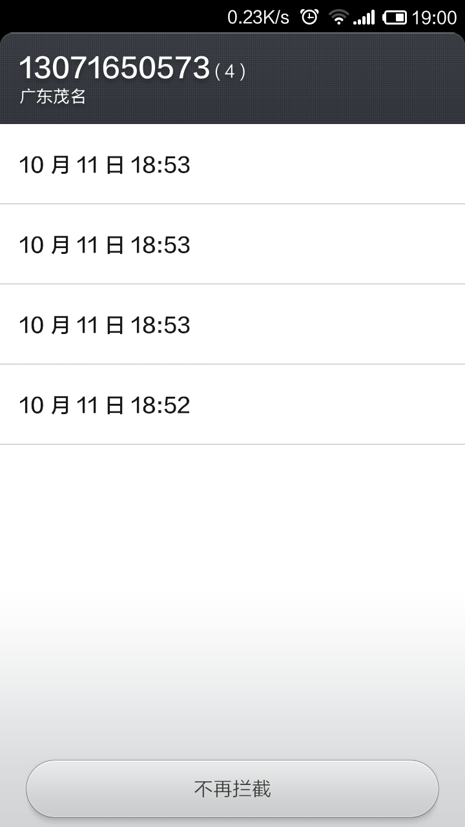This screenshot has height=827, width=465.
Task: Tap the 0.23K/s network speed indicator
Action: (258, 17)
